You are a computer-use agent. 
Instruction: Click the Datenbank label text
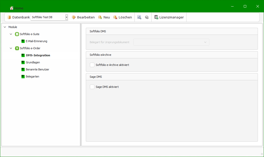point(21,17)
